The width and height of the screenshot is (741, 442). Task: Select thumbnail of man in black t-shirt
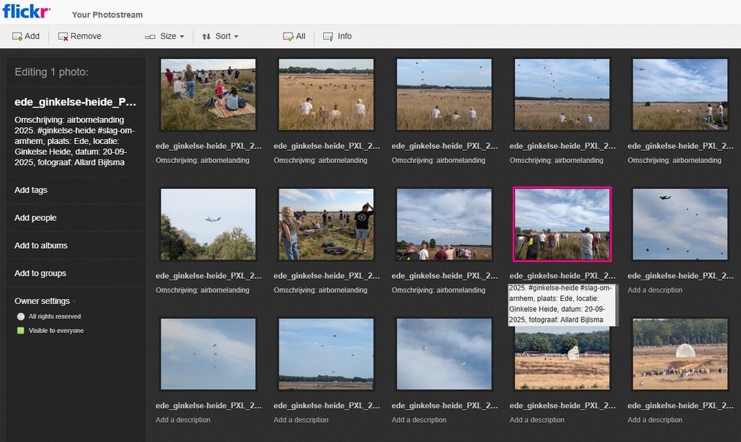[x=326, y=224]
